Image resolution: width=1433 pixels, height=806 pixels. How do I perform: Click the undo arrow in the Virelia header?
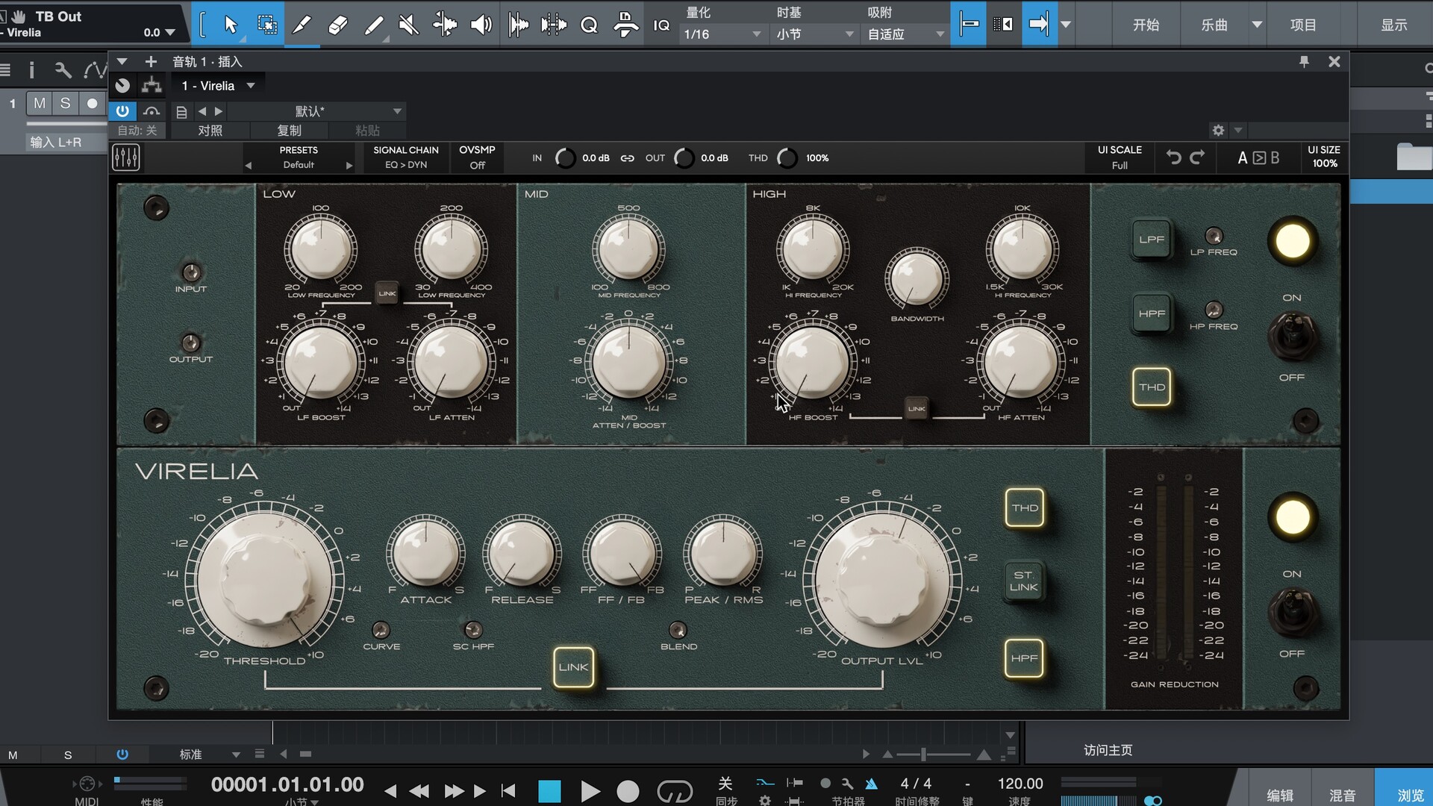[x=1173, y=157]
